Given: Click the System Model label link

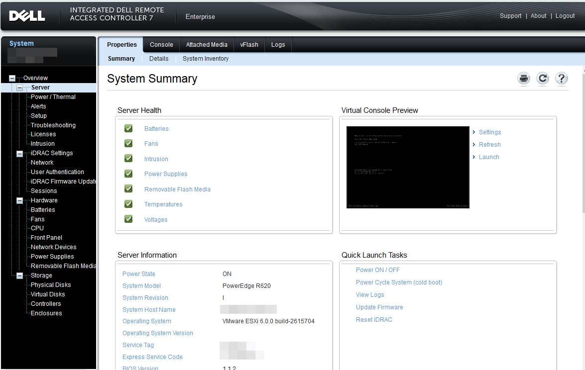Looking at the screenshot, I should click(141, 286).
